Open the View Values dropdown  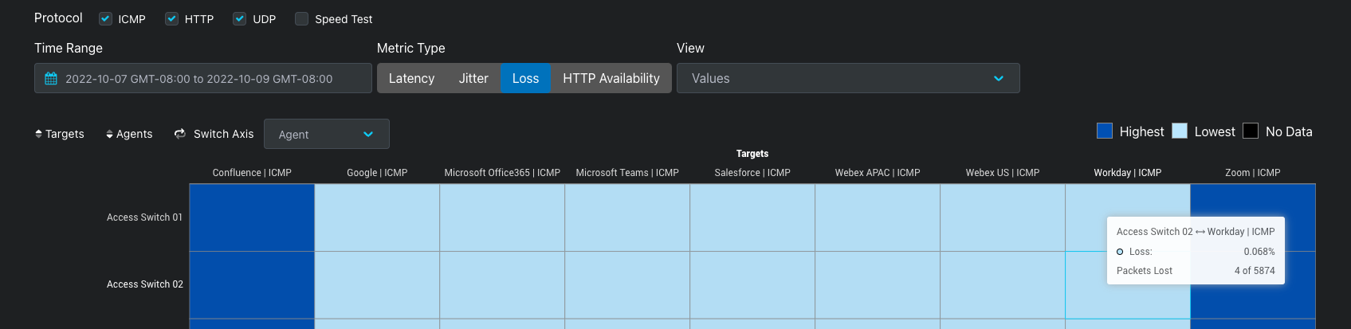click(x=848, y=78)
